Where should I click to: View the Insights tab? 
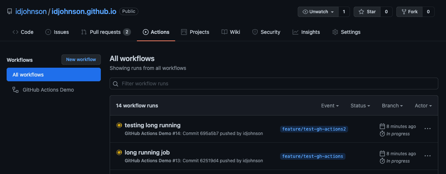(x=306, y=32)
